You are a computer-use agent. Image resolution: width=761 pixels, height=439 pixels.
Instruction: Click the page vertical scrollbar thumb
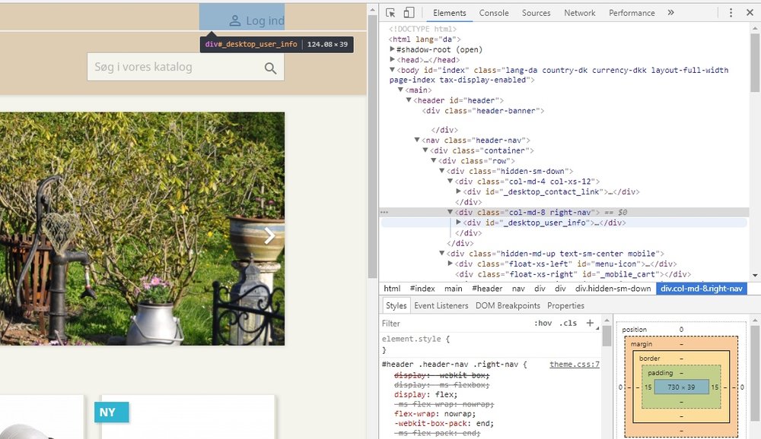[x=373, y=147]
